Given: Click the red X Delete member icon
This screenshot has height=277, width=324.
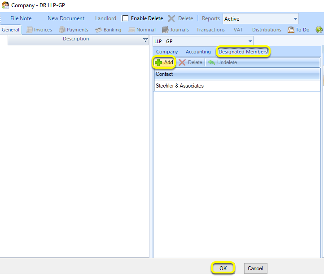Looking at the screenshot, I should tap(182, 62).
